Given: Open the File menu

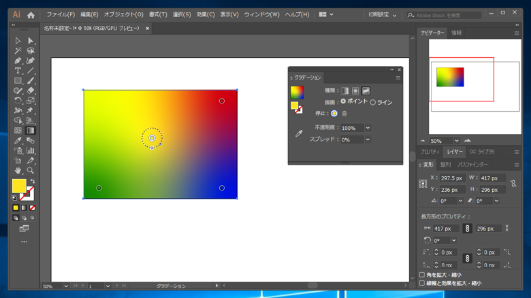Looking at the screenshot, I should pos(61,14).
